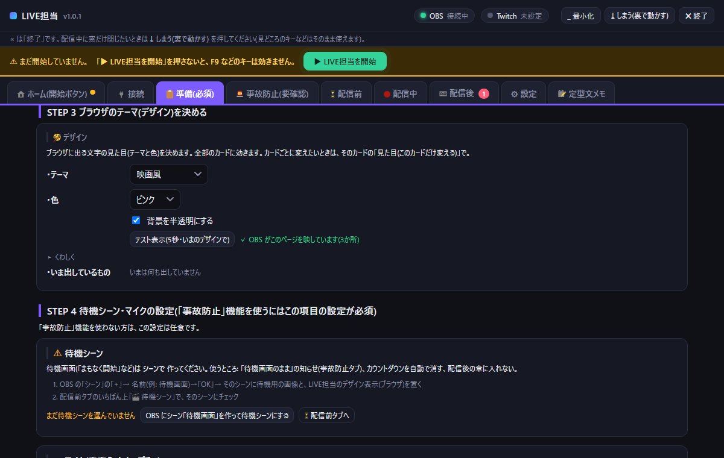Screen dimensions: 724x458
Task: Switch to the 定型文メモ tab
Action: [x=582, y=93]
